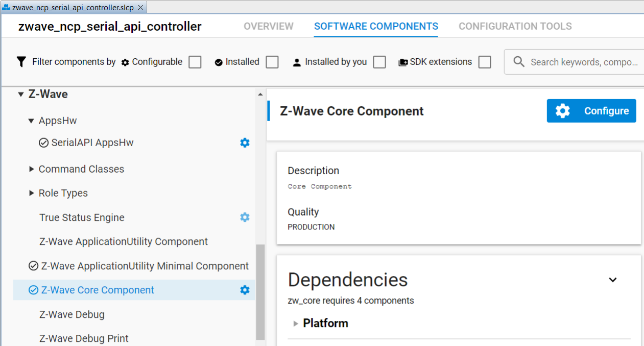Screen dimensions: 644x346
Task: Click the Installed check badge icon in filter bar
Action: coord(219,62)
